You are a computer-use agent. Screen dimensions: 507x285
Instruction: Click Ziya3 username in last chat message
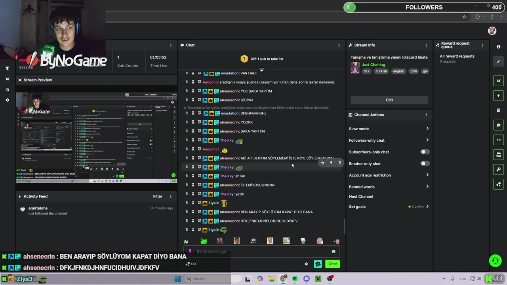click(x=213, y=230)
